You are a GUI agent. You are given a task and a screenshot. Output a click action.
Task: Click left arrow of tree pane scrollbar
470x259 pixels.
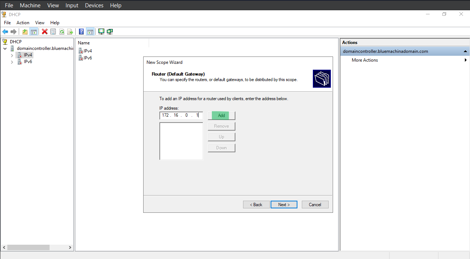(x=4, y=248)
